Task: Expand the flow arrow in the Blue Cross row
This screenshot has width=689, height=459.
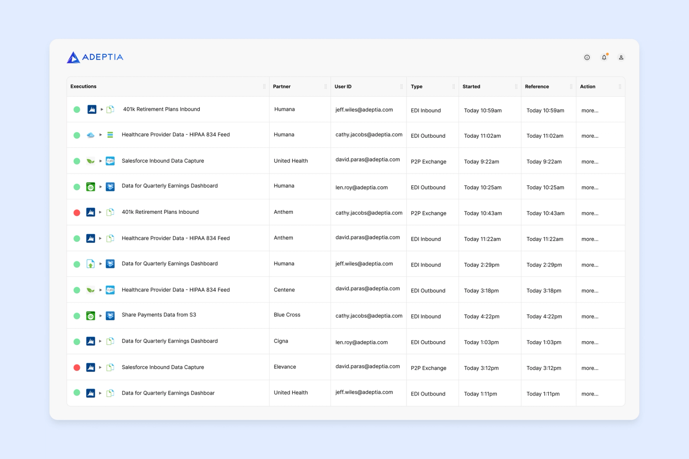Action: tap(100, 316)
